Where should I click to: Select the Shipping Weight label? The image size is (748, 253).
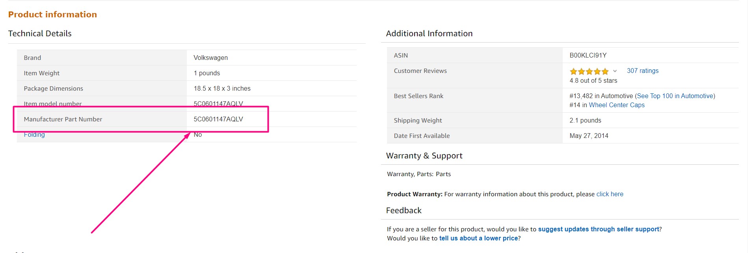point(418,121)
